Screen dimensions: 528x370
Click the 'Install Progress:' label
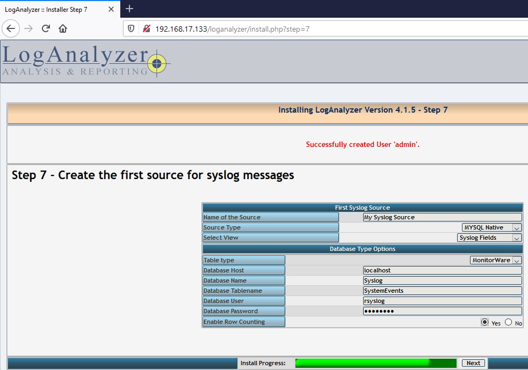tap(263, 363)
